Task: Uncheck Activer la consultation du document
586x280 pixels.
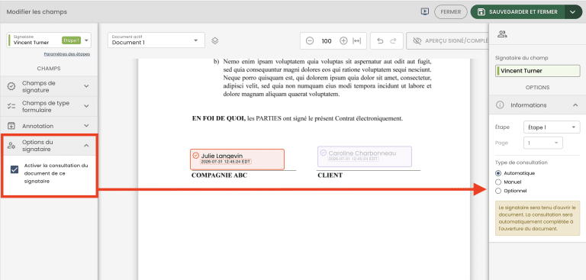Action: (x=14, y=169)
